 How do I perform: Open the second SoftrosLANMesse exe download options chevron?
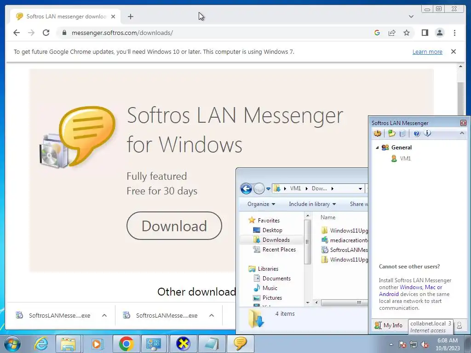(212, 315)
